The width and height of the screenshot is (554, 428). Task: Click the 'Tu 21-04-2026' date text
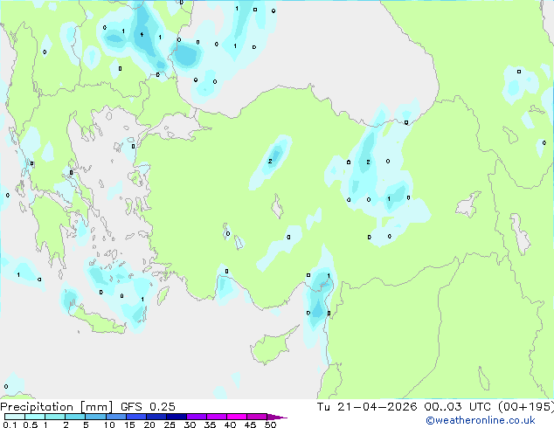(367, 407)
